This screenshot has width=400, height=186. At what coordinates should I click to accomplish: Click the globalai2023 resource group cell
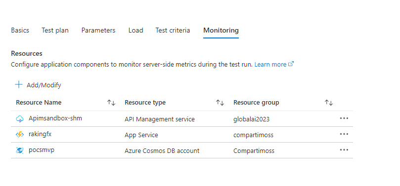click(251, 119)
